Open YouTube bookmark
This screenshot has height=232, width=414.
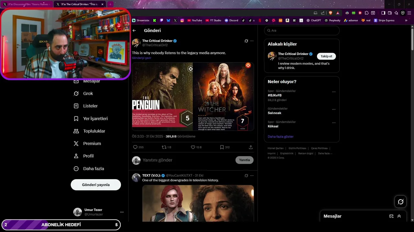195,20
